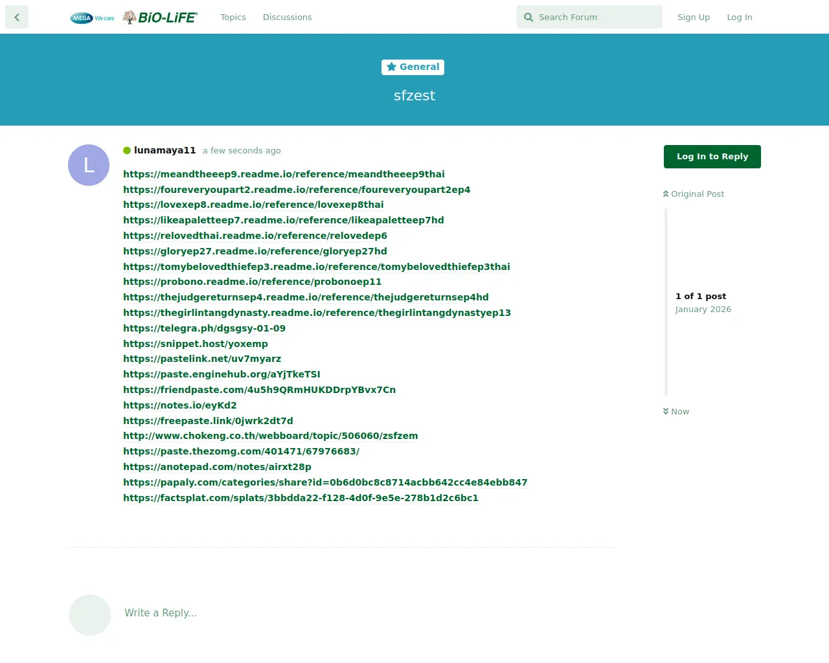The height and width of the screenshot is (663, 829).
Task: Click the Write a Reply placeholder
Action: click(161, 612)
